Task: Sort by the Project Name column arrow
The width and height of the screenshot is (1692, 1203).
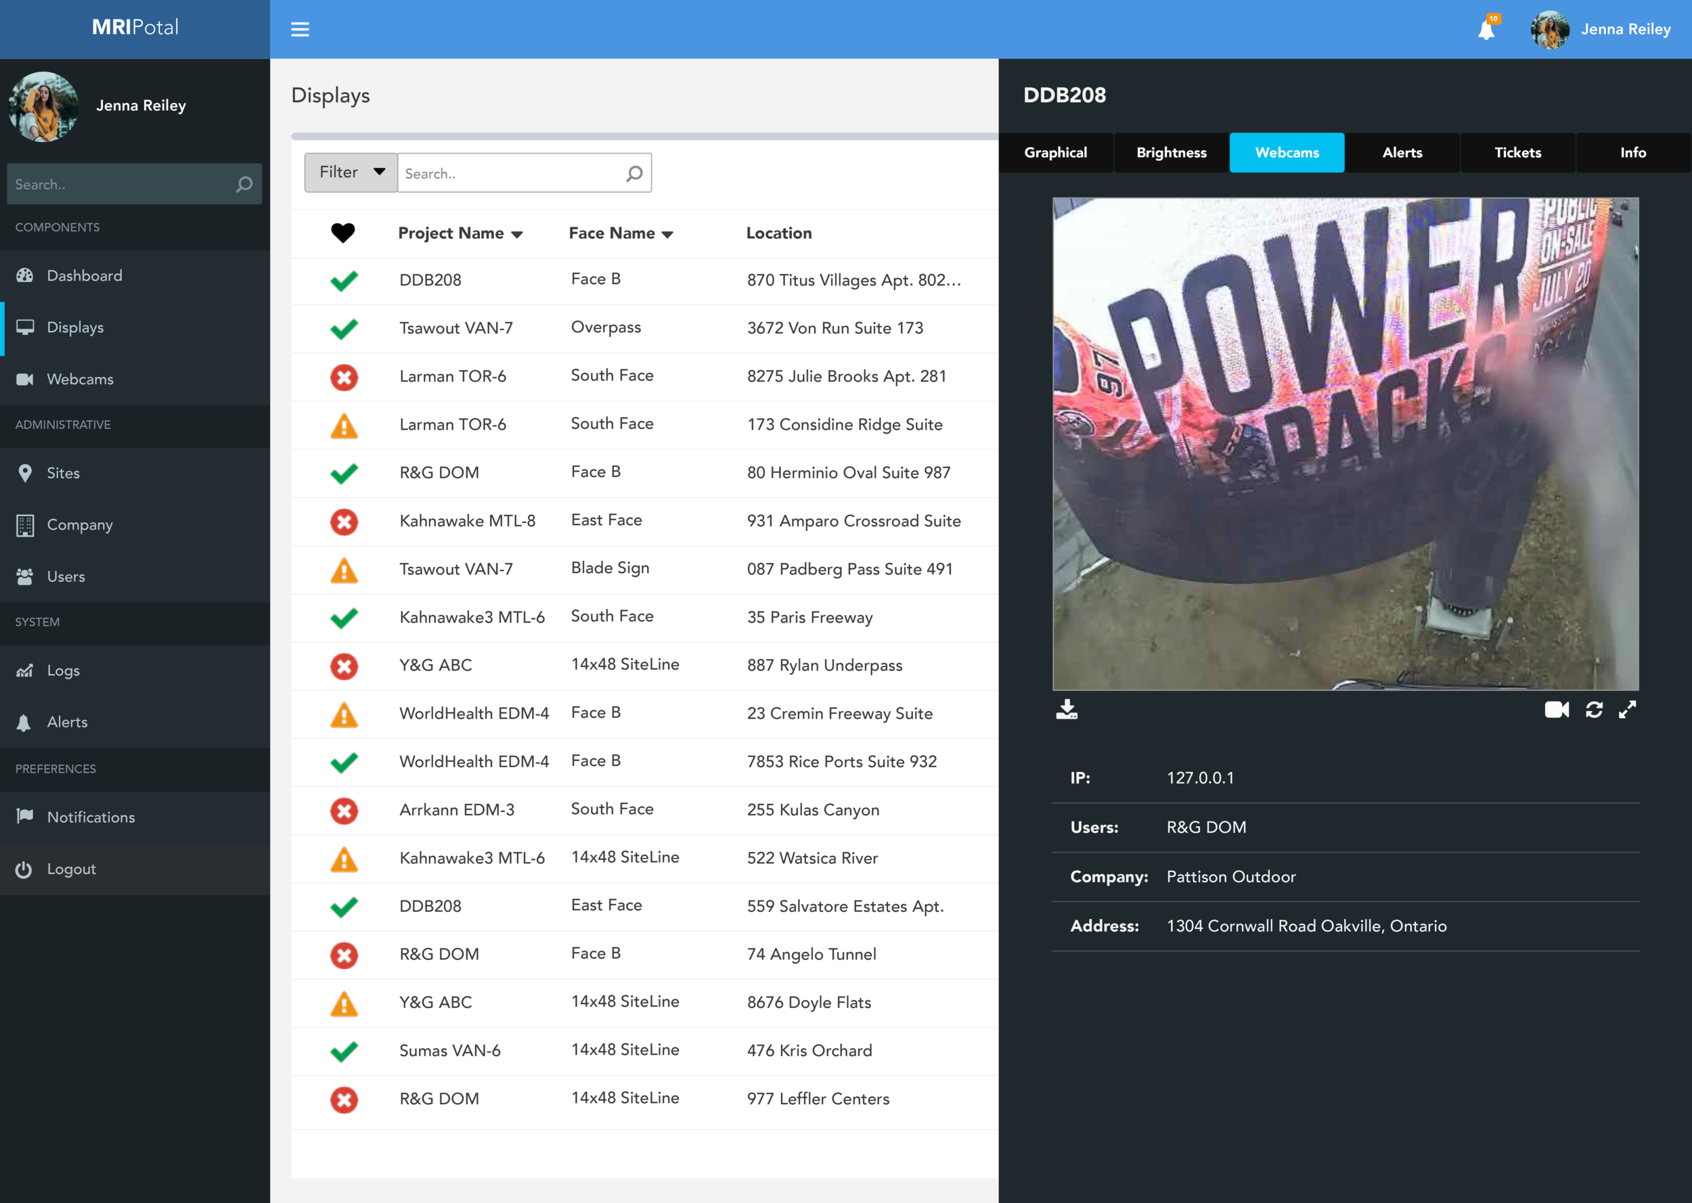Action: (x=517, y=234)
